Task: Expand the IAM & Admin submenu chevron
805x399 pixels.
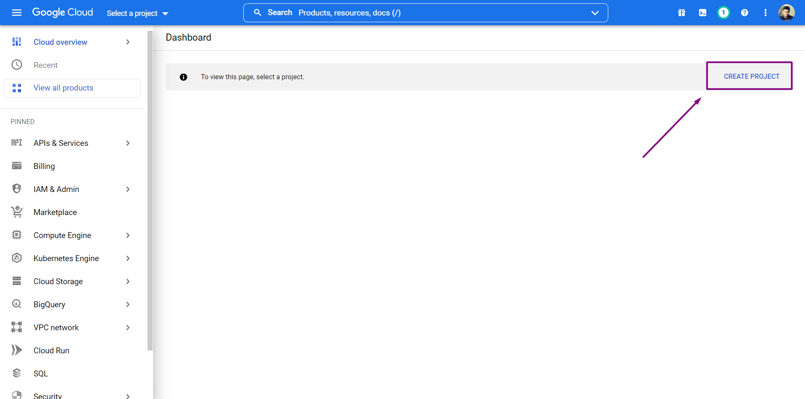Action: (x=128, y=189)
